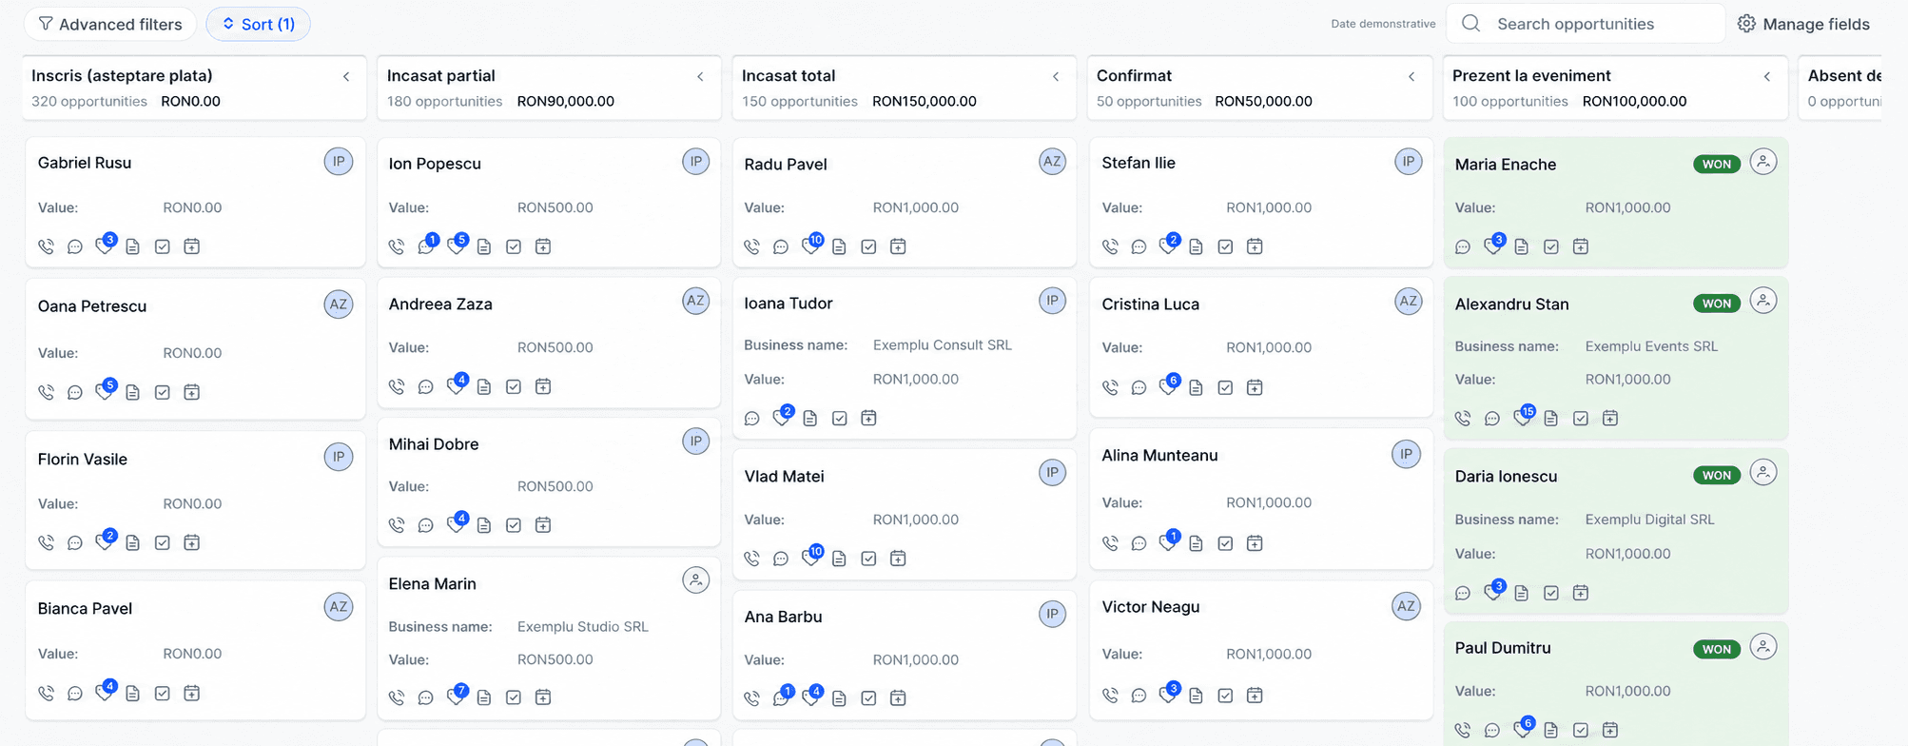The height and width of the screenshot is (746, 1908).
Task: Click chat icon on Maria Enache card
Action: coord(1463,246)
